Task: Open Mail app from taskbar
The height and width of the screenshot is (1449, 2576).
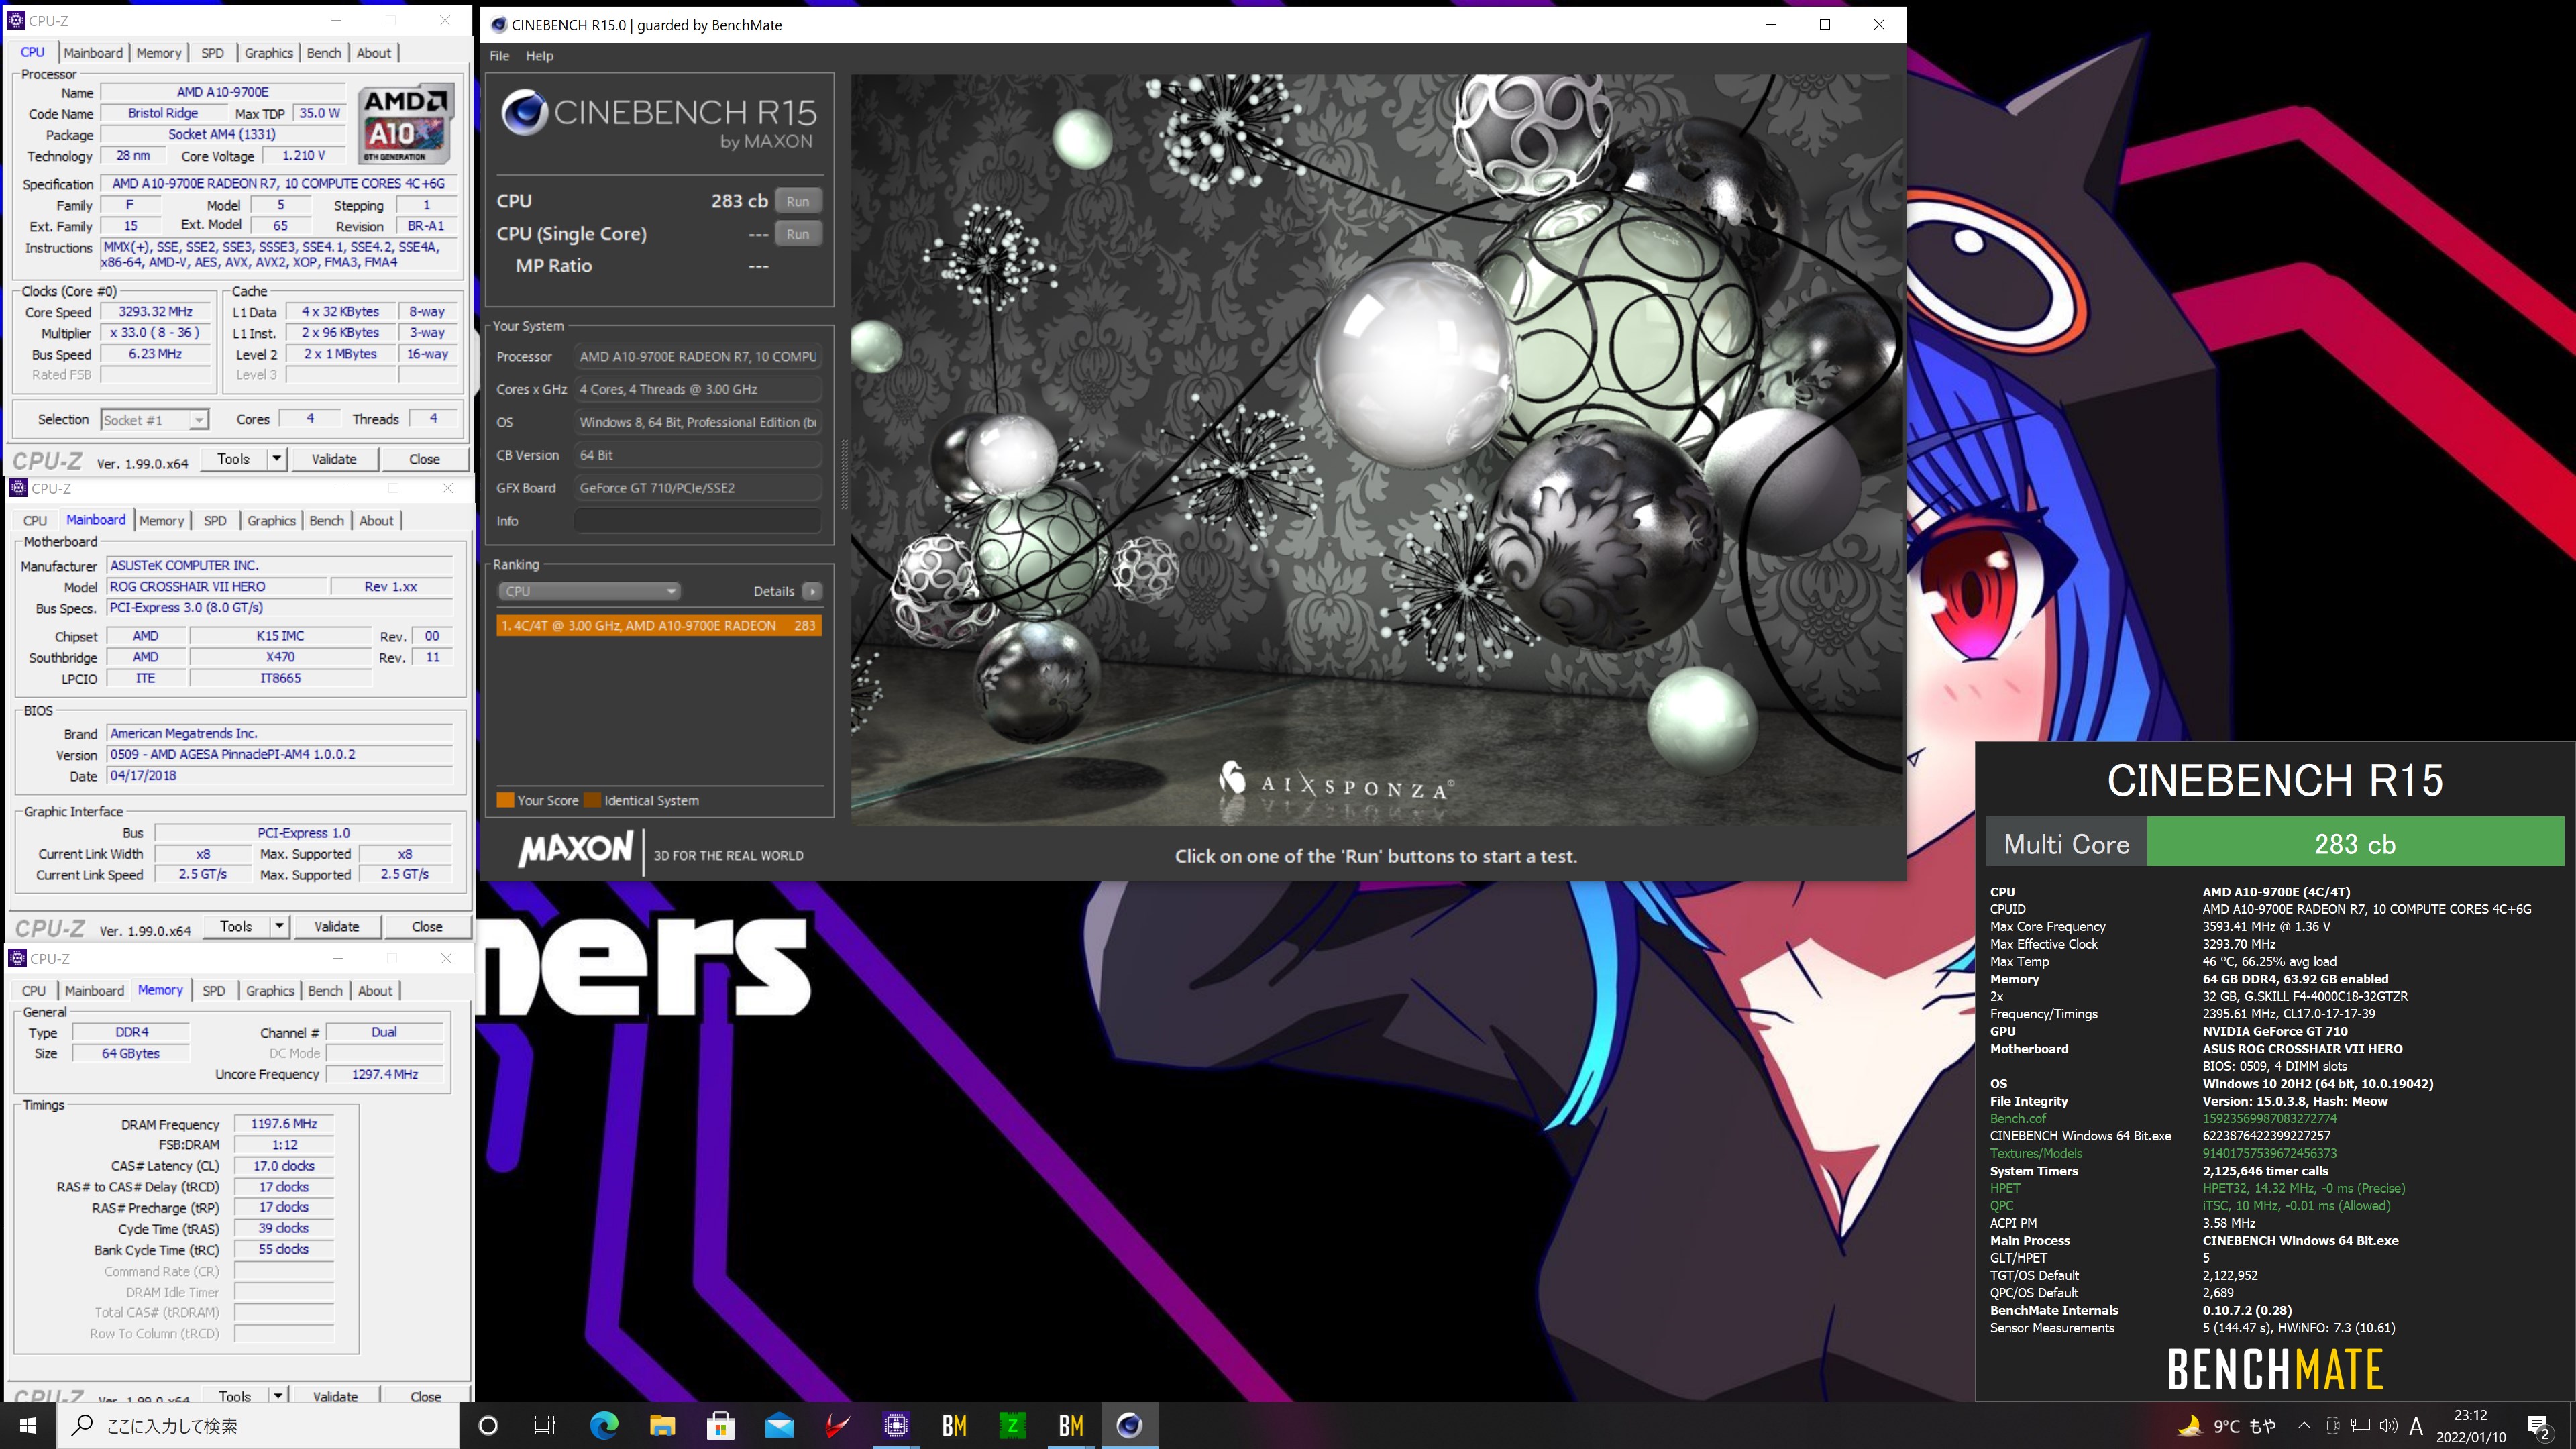Action: pyautogui.click(x=779, y=1425)
